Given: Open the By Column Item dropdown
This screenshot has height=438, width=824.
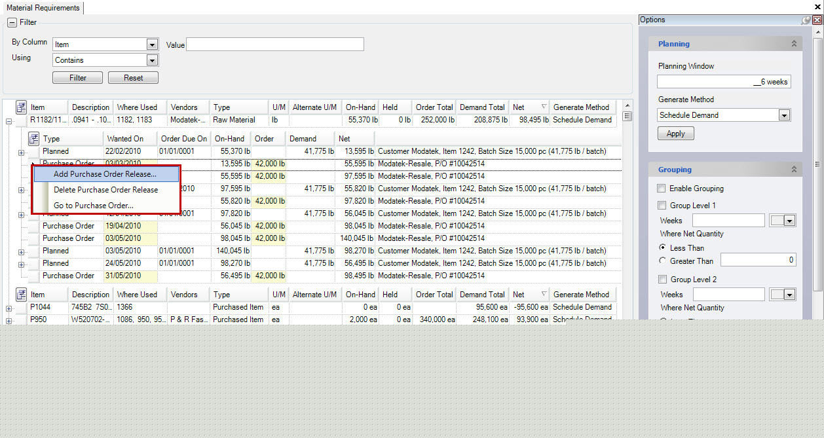Looking at the screenshot, I should (152, 45).
